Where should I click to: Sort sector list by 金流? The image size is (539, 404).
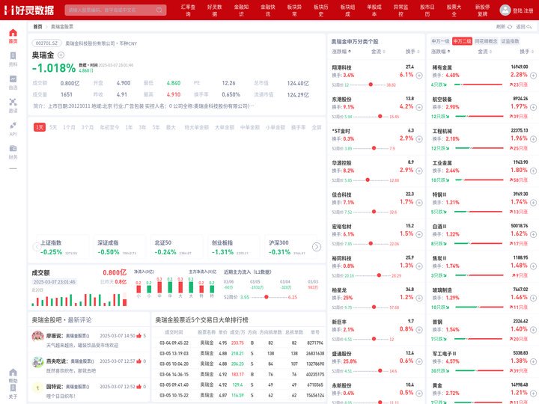[x=484, y=52]
